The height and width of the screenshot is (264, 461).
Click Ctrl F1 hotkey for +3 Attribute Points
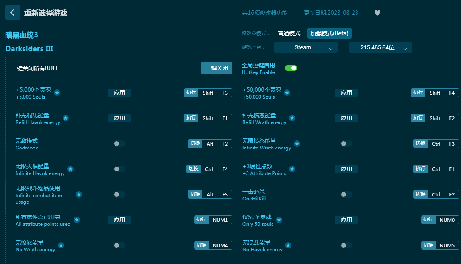coord(436,169)
